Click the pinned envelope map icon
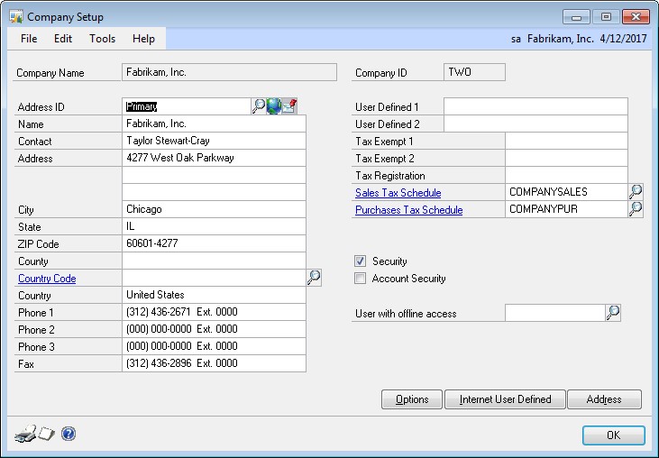Image resolution: width=659 pixels, height=458 pixels. [289, 106]
